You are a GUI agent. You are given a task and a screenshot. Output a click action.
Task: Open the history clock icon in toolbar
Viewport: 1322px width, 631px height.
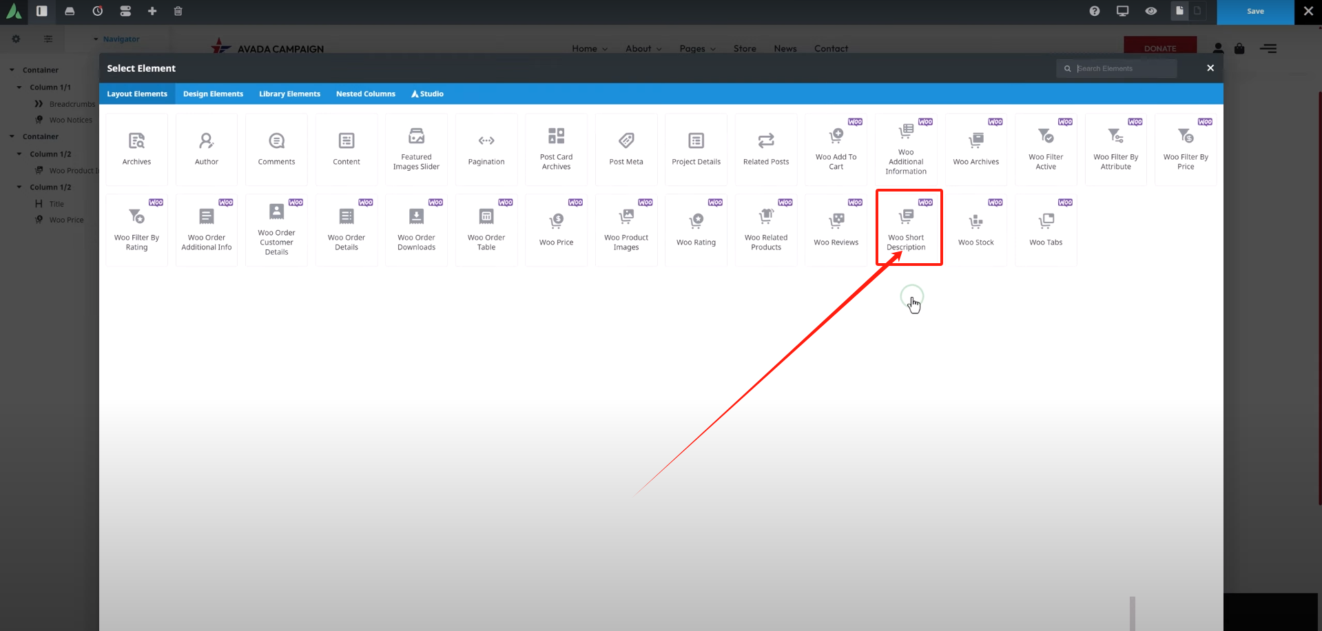click(x=98, y=11)
